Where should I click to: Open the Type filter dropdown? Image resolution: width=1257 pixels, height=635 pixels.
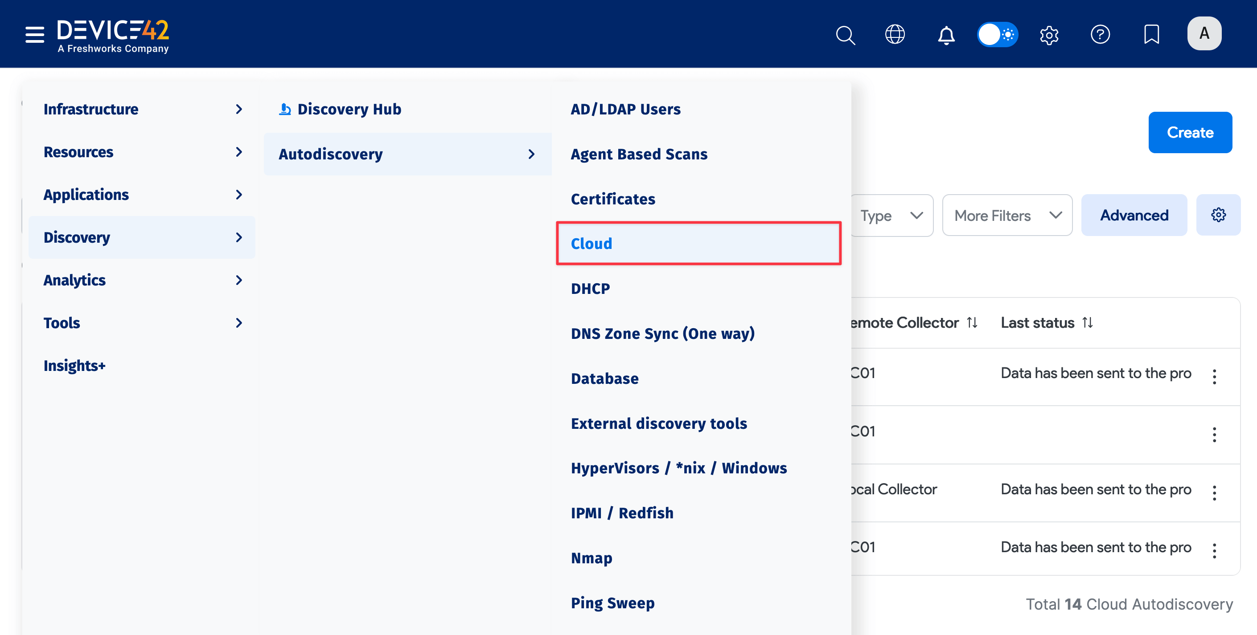[x=892, y=215]
